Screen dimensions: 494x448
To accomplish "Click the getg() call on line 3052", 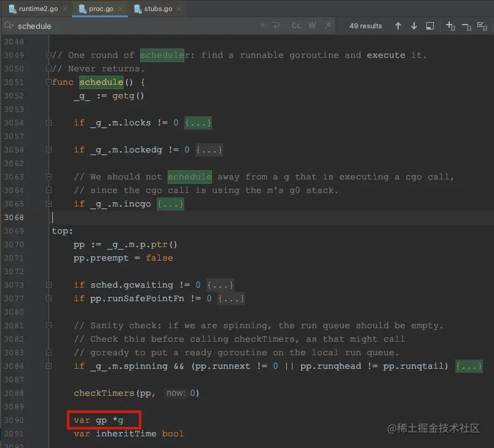I will pos(128,96).
